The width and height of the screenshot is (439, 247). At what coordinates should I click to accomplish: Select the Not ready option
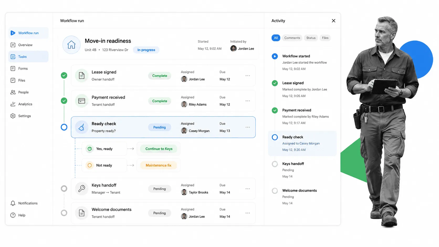[104, 165]
